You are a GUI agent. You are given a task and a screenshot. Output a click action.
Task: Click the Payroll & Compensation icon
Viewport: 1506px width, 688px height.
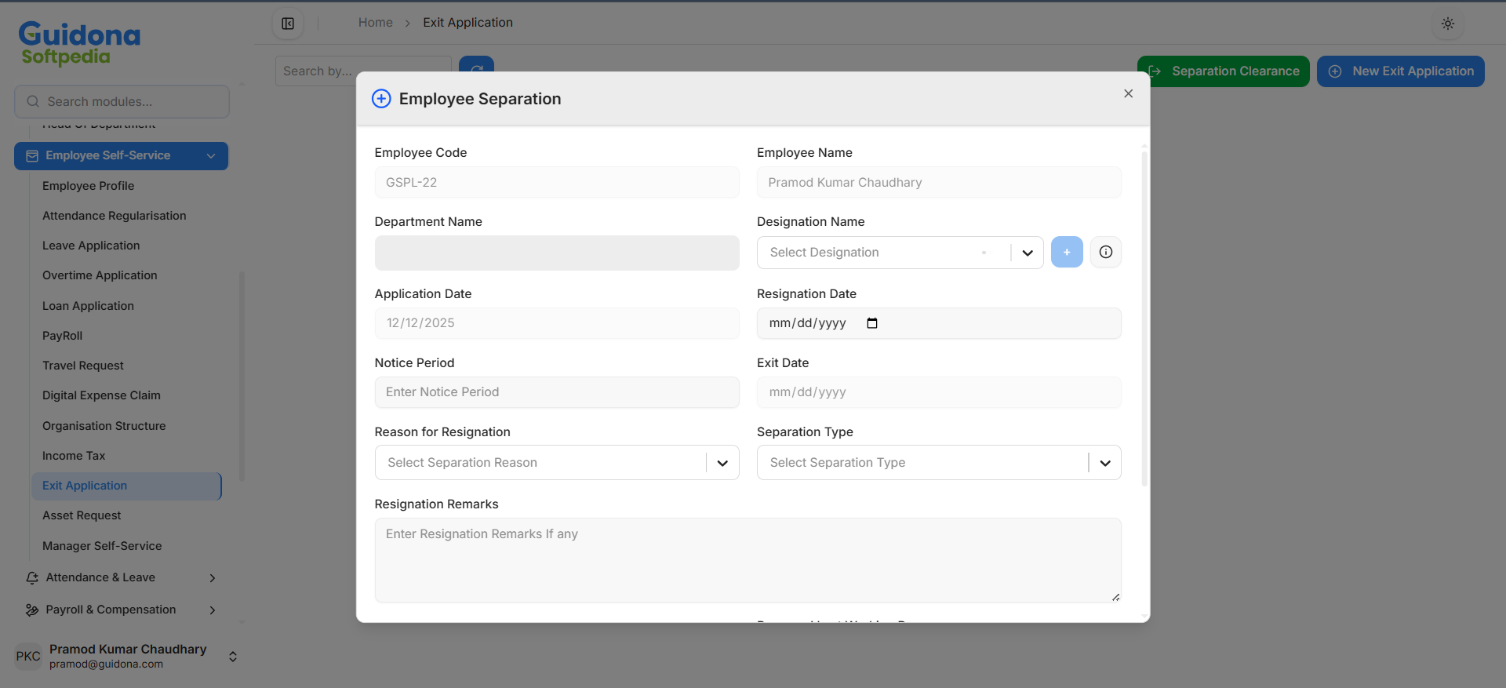tap(32, 610)
